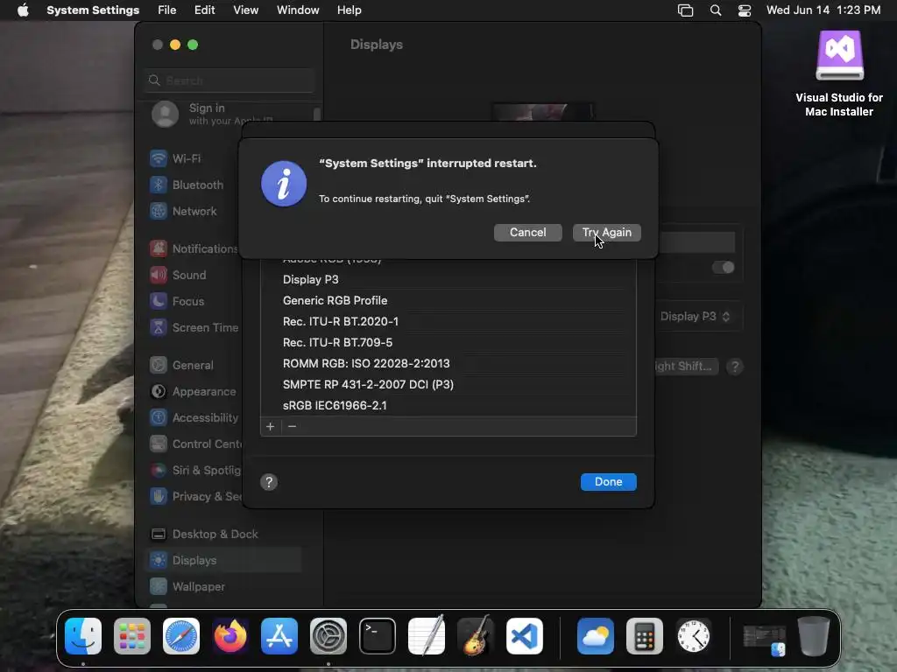The height and width of the screenshot is (672, 897).
Task: Open the View menu
Action: click(x=245, y=10)
